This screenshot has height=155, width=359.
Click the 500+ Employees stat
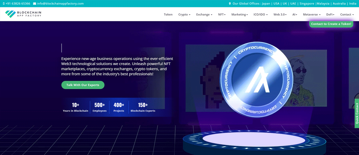point(100,107)
